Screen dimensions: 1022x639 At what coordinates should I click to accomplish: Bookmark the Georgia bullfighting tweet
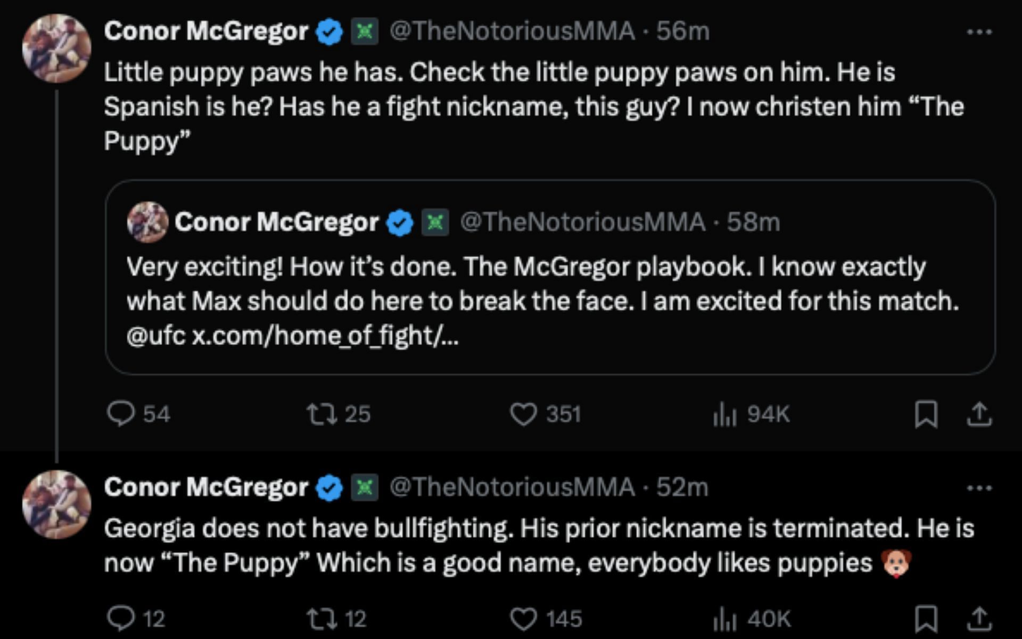tap(926, 619)
